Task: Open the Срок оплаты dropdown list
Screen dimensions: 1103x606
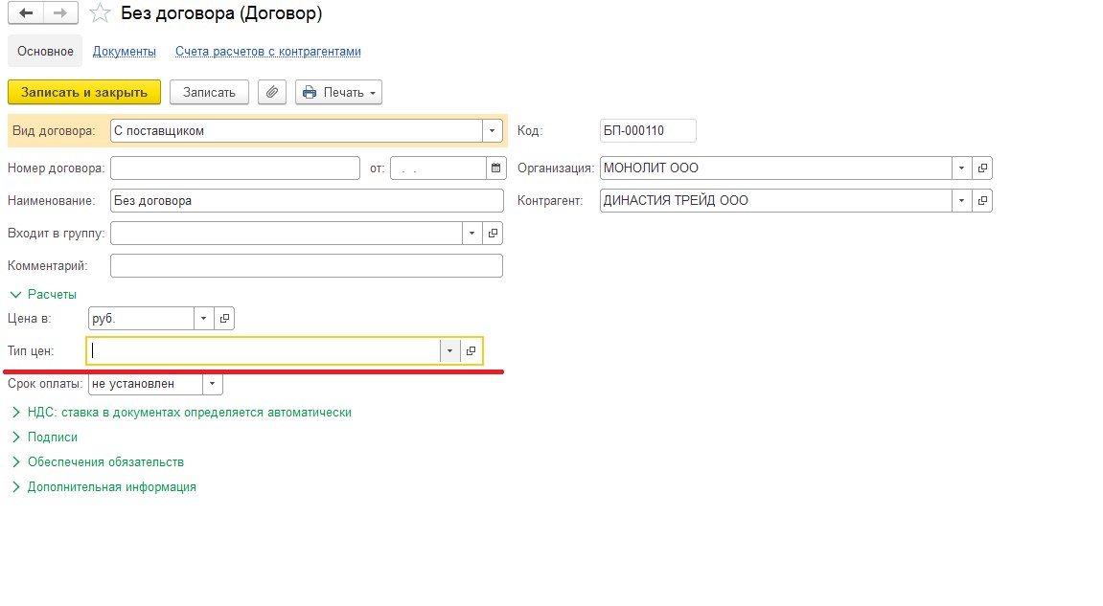Action: pyautogui.click(x=212, y=384)
